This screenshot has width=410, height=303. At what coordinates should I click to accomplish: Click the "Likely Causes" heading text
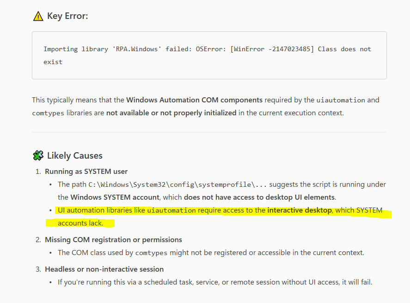click(75, 155)
